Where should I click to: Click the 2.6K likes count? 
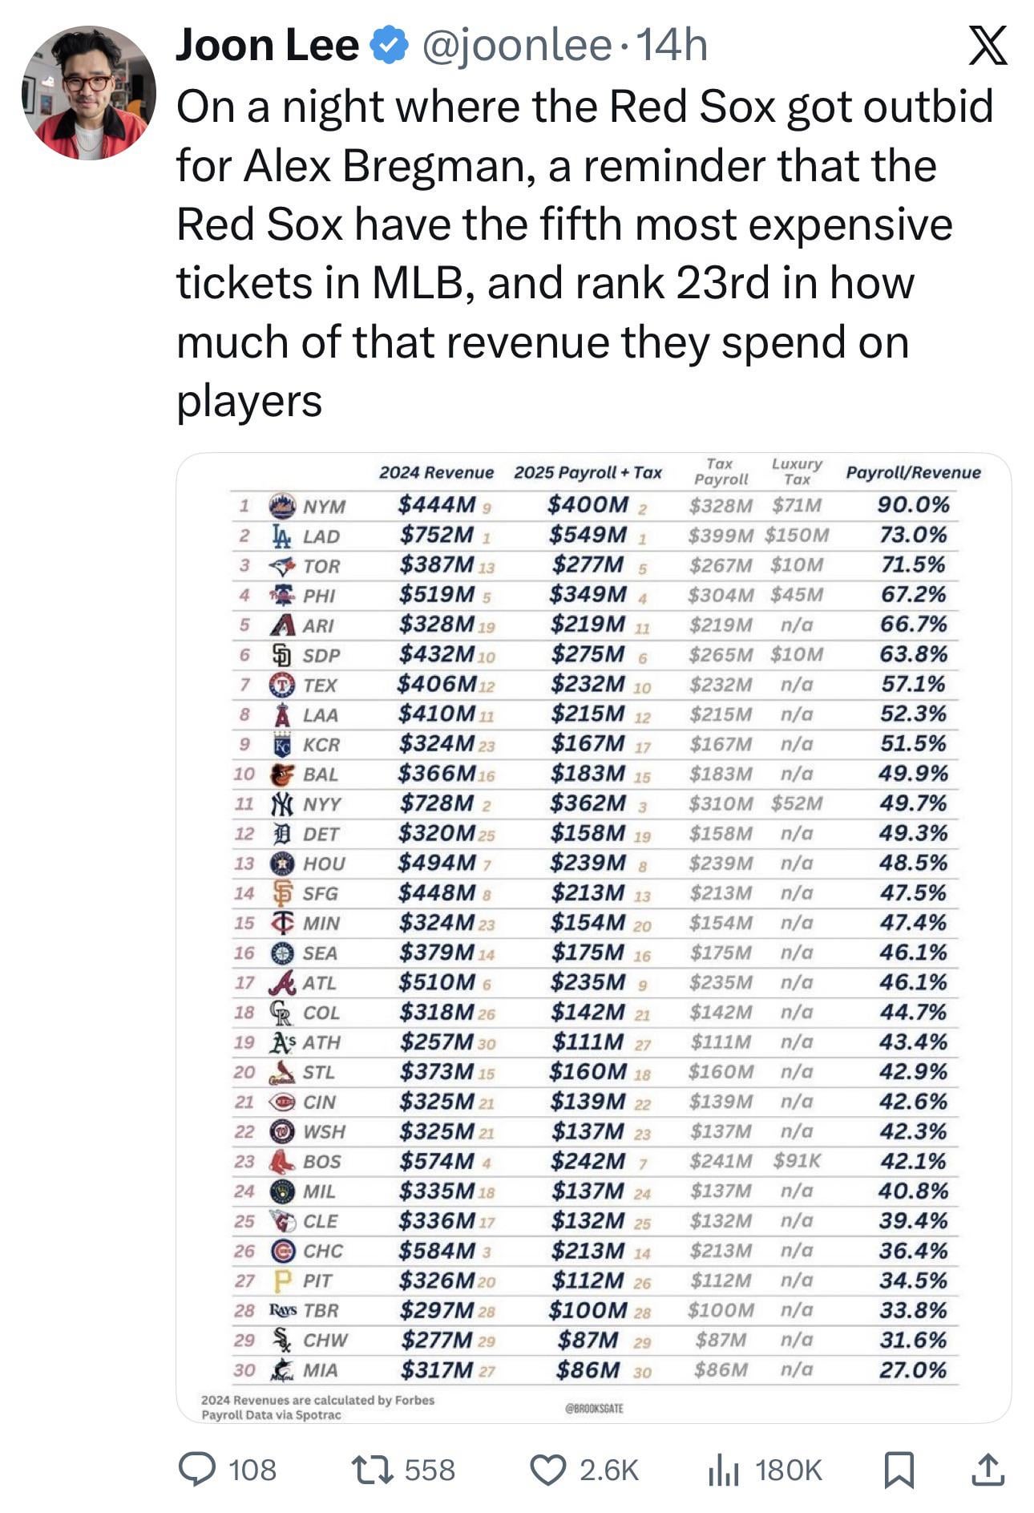coord(609,1470)
